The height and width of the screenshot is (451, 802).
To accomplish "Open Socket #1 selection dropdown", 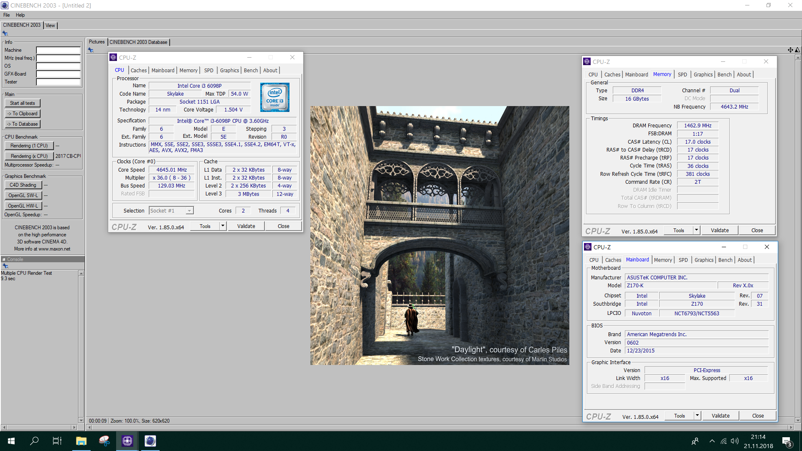I will pos(171,211).
